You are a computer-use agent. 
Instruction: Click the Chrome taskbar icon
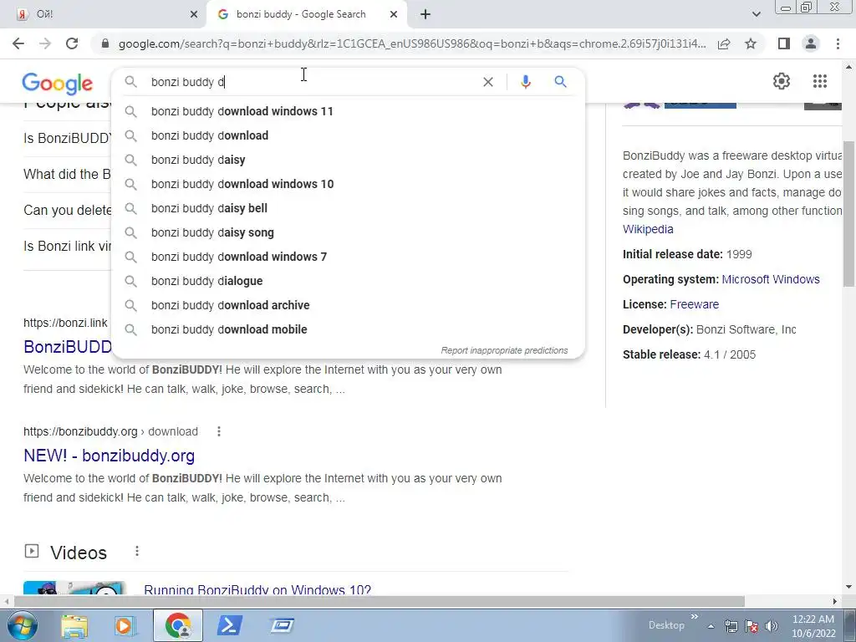click(x=178, y=625)
